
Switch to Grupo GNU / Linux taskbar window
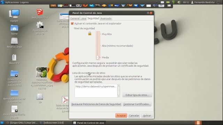(22, 123)
